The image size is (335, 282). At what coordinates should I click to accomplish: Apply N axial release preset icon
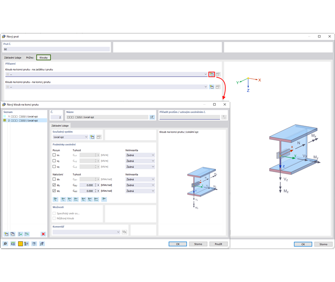[x=56, y=199]
